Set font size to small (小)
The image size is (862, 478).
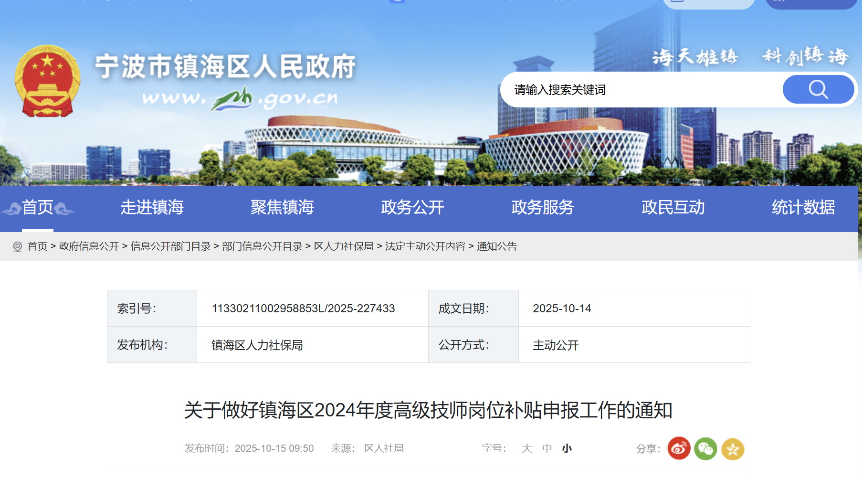coord(567,448)
